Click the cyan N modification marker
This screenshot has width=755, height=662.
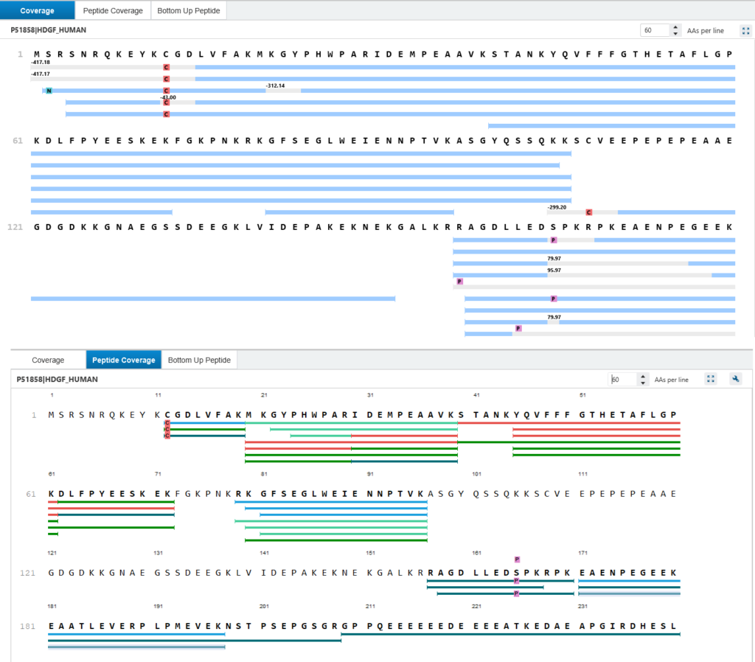point(49,91)
